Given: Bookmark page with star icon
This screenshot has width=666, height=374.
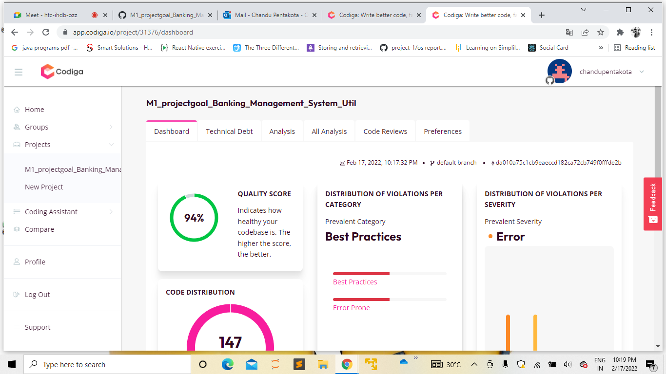Looking at the screenshot, I should pos(601,32).
